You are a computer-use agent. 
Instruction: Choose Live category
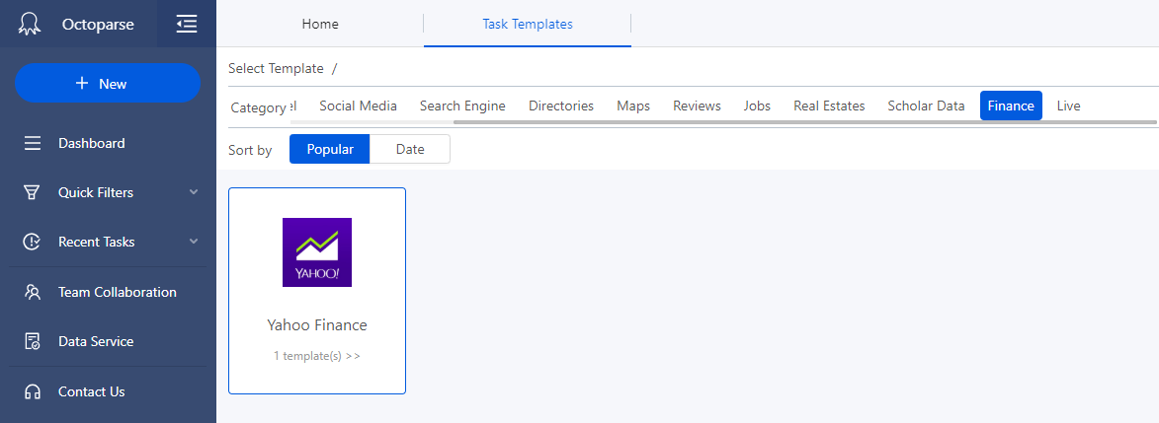[1069, 106]
